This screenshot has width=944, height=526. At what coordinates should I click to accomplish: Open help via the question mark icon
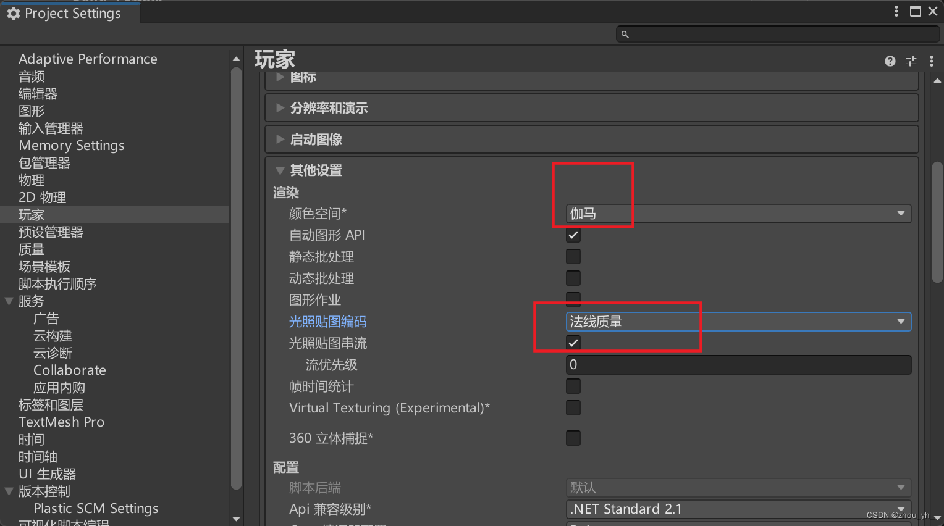point(890,61)
